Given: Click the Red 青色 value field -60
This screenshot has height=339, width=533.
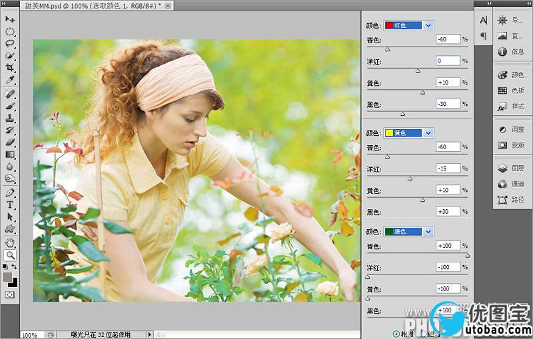Looking at the screenshot, I should tap(448, 39).
